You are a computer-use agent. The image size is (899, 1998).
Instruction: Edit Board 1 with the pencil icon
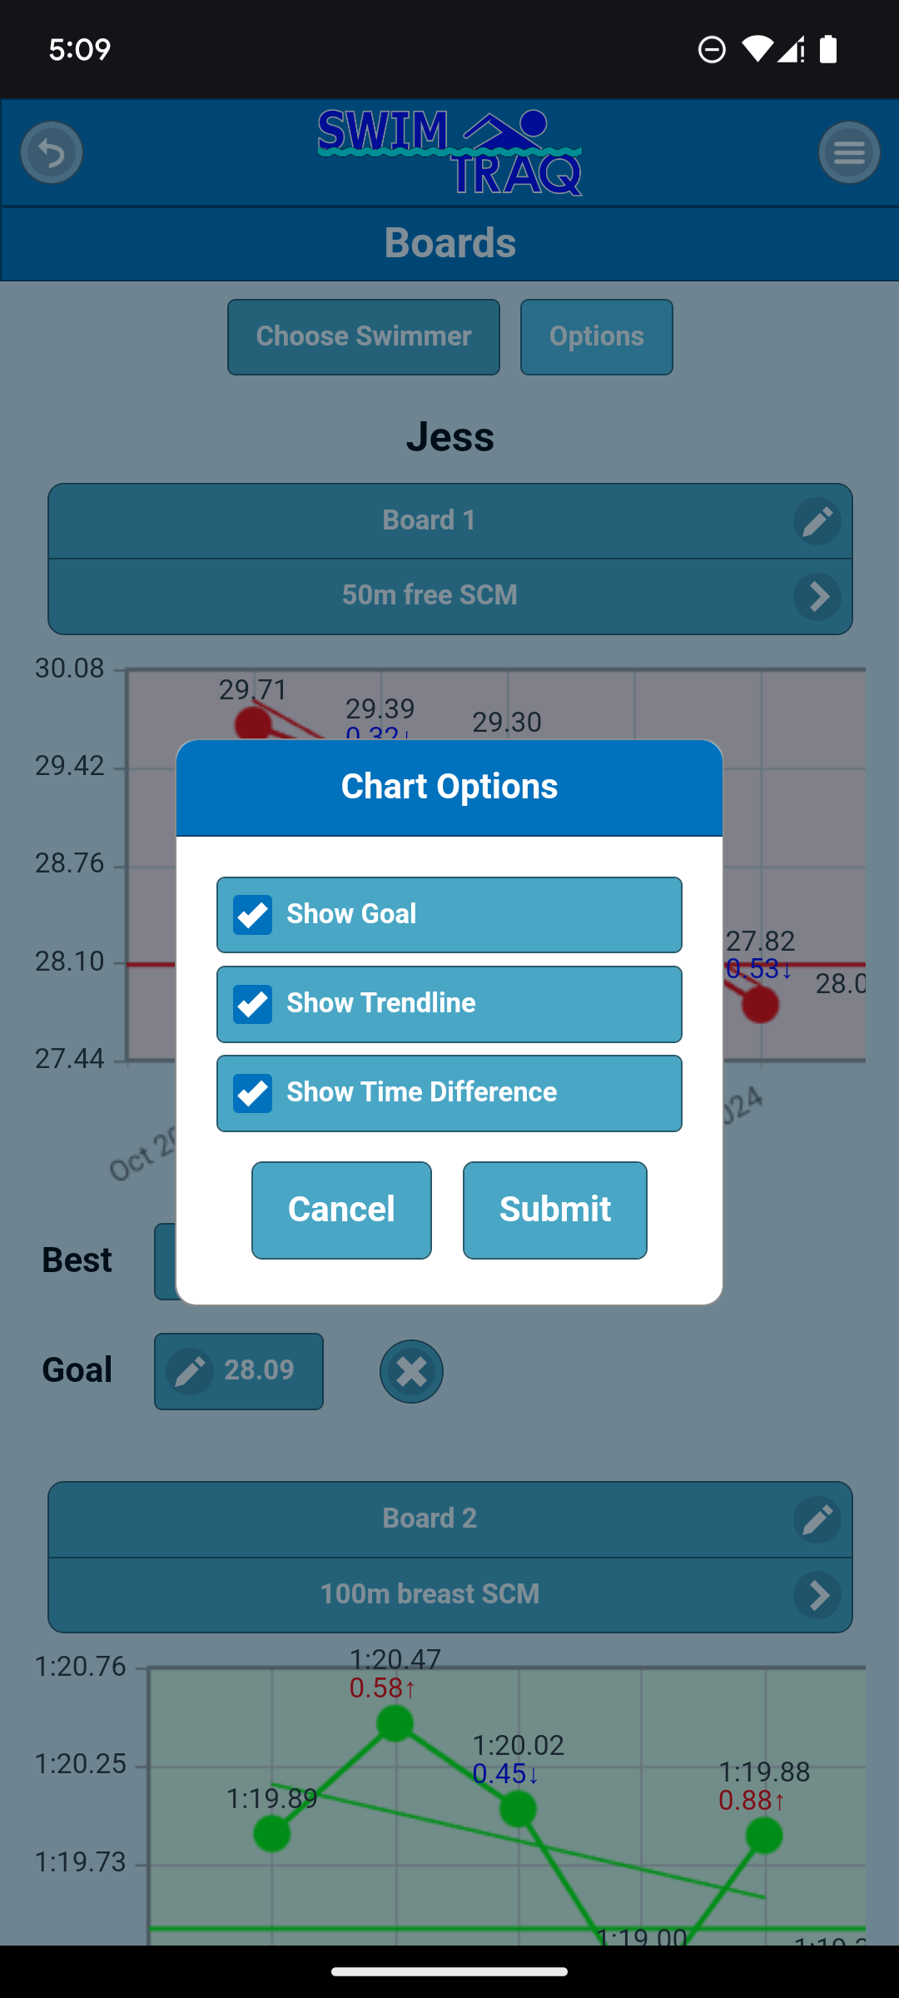[x=817, y=521]
